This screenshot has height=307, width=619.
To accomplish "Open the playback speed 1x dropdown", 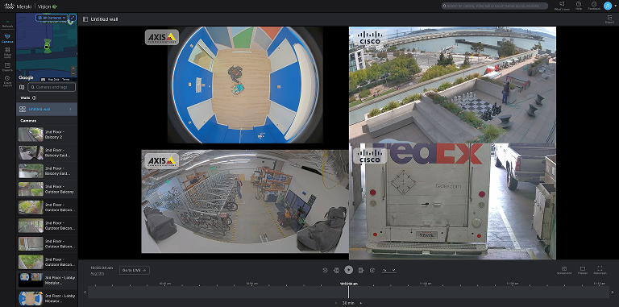I will click(x=388, y=270).
